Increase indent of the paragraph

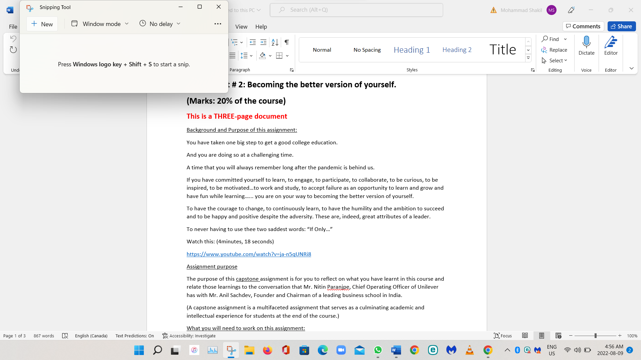(x=263, y=42)
